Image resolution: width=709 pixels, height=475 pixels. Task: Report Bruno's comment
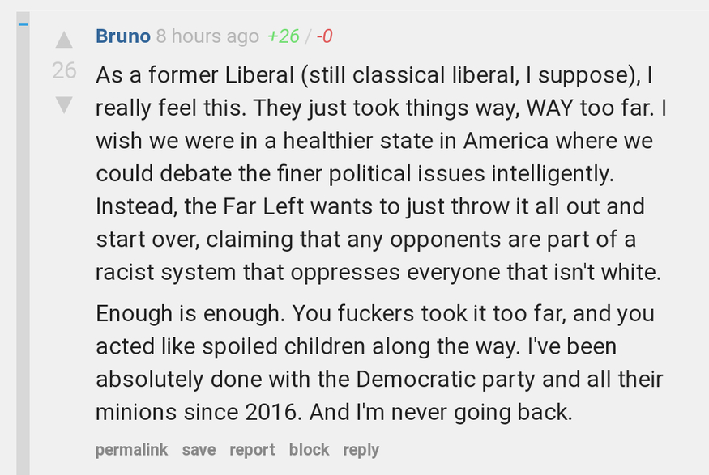[x=252, y=450]
